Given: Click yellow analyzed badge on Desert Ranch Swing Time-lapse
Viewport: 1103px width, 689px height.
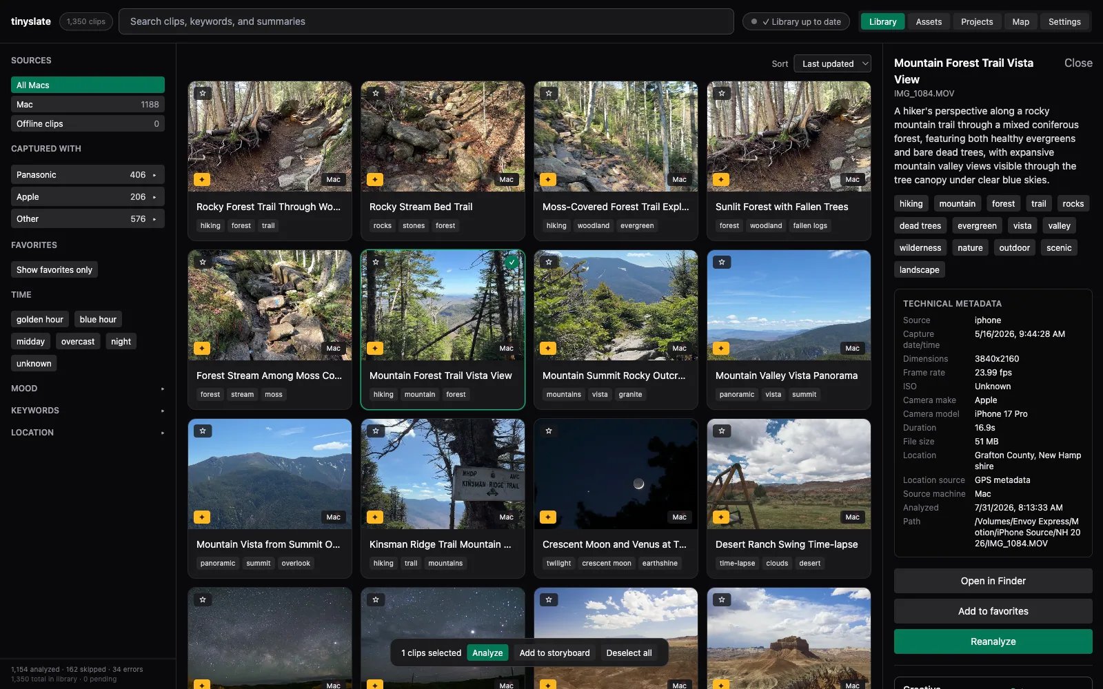Looking at the screenshot, I should [721, 517].
